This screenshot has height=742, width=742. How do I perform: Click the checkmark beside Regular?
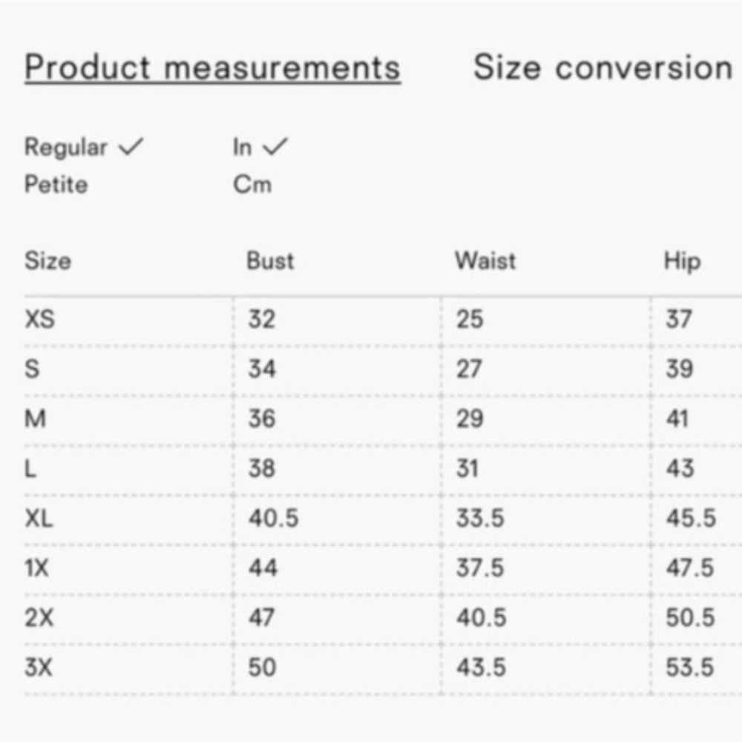click(131, 146)
